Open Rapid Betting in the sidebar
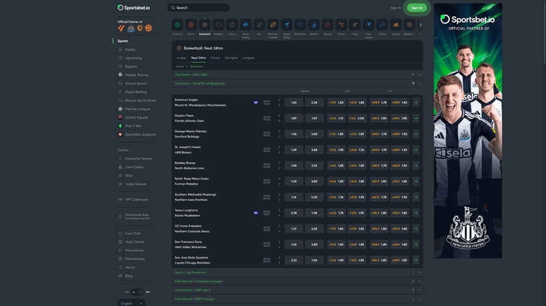 tap(136, 92)
